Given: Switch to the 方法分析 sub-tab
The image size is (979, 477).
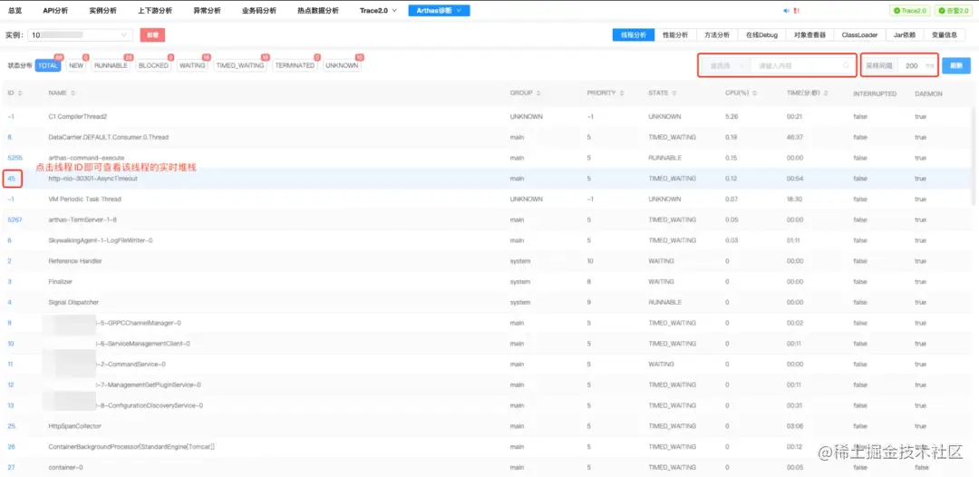Looking at the screenshot, I should [717, 35].
